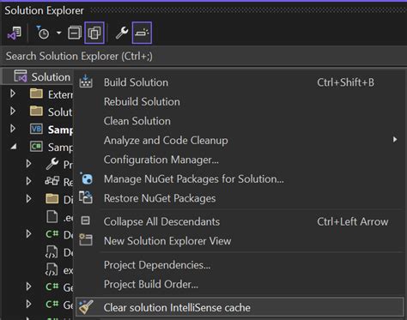Select the .editorconfig file icon
407x320 pixels.
point(52,216)
